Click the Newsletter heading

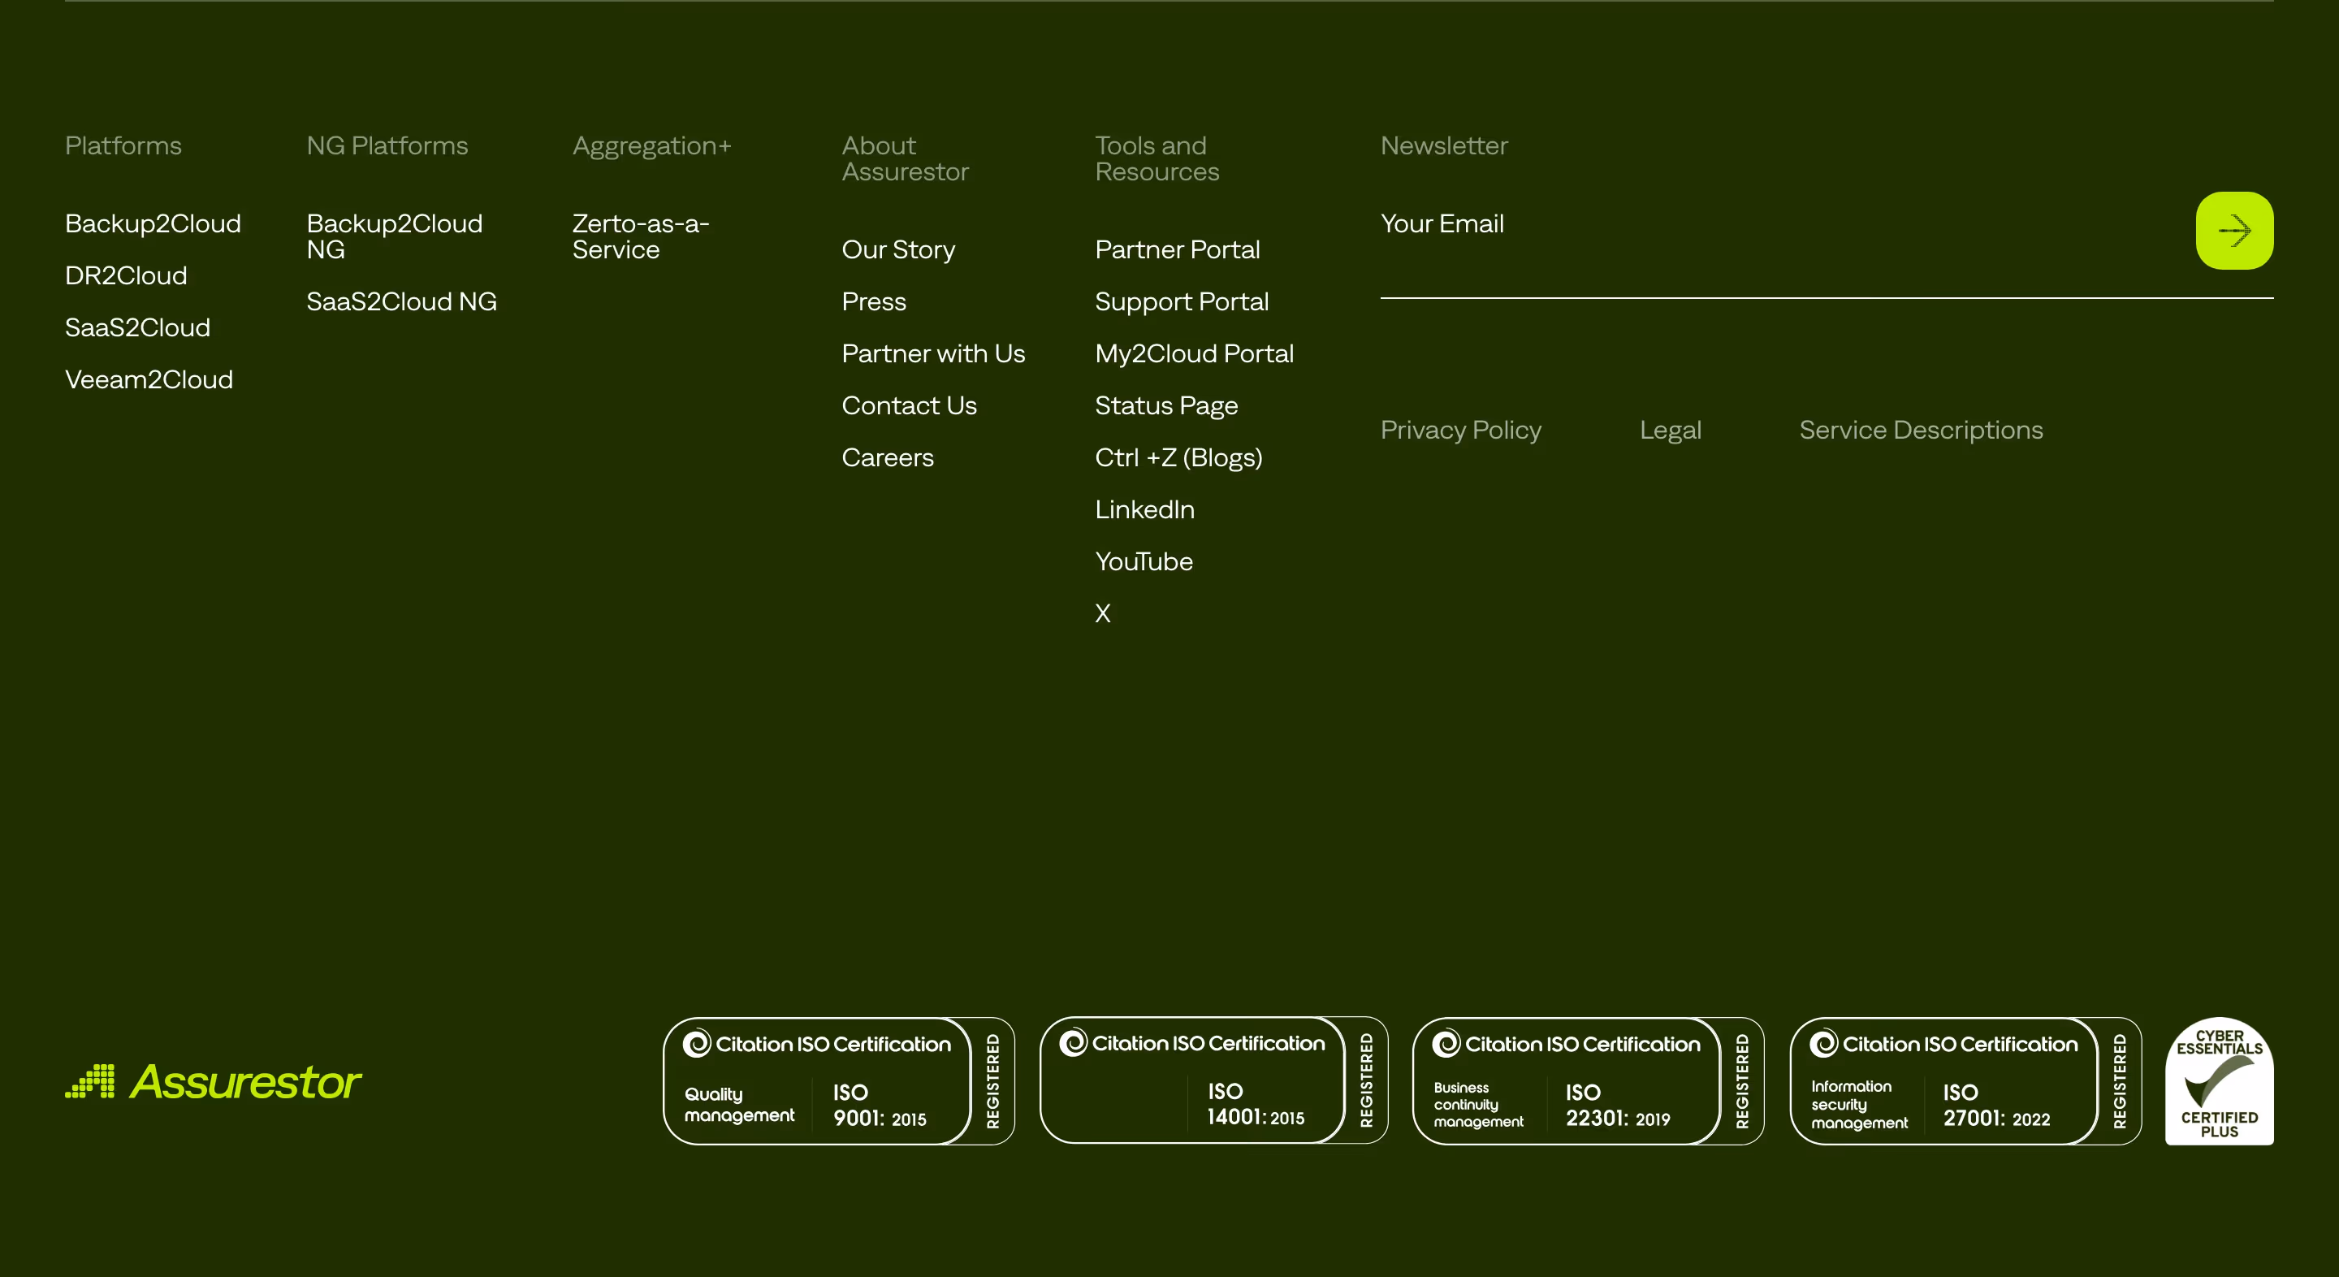1443,146
